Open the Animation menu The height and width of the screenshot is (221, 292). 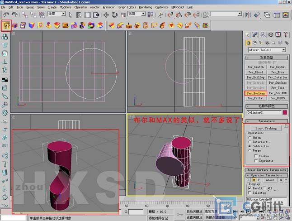coord(109,7)
